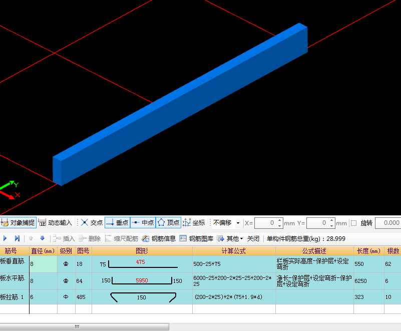The image size is (401, 331).
Task: Toggle 交点 intersection snap
Action: [x=92, y=223]
